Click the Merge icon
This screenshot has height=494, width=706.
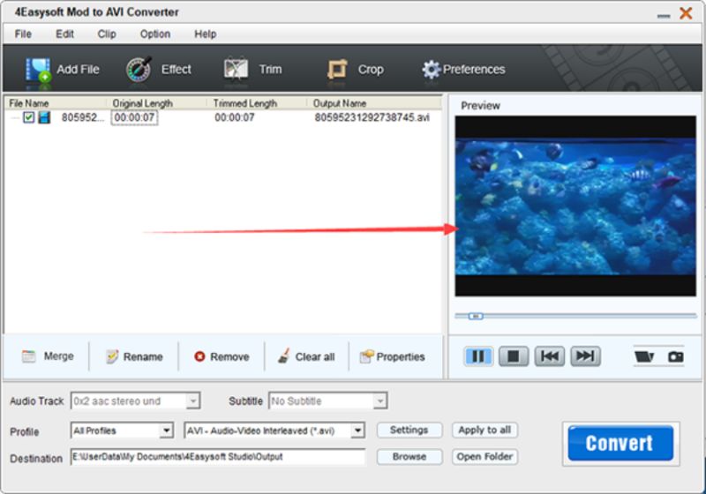[x=29, y=356]
